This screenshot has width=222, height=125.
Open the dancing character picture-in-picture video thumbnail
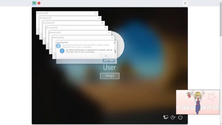pyautogui.click(x=198, y=102)
